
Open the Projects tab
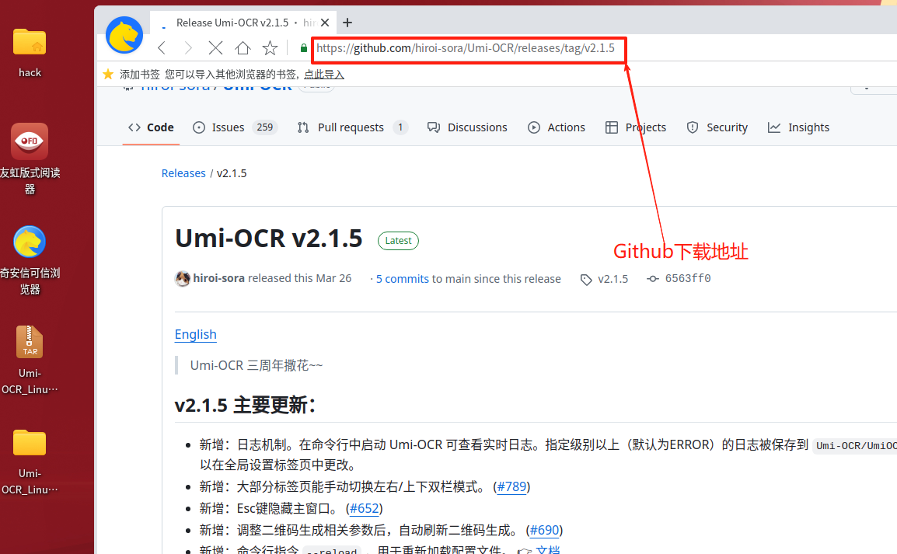click(636, 127)
